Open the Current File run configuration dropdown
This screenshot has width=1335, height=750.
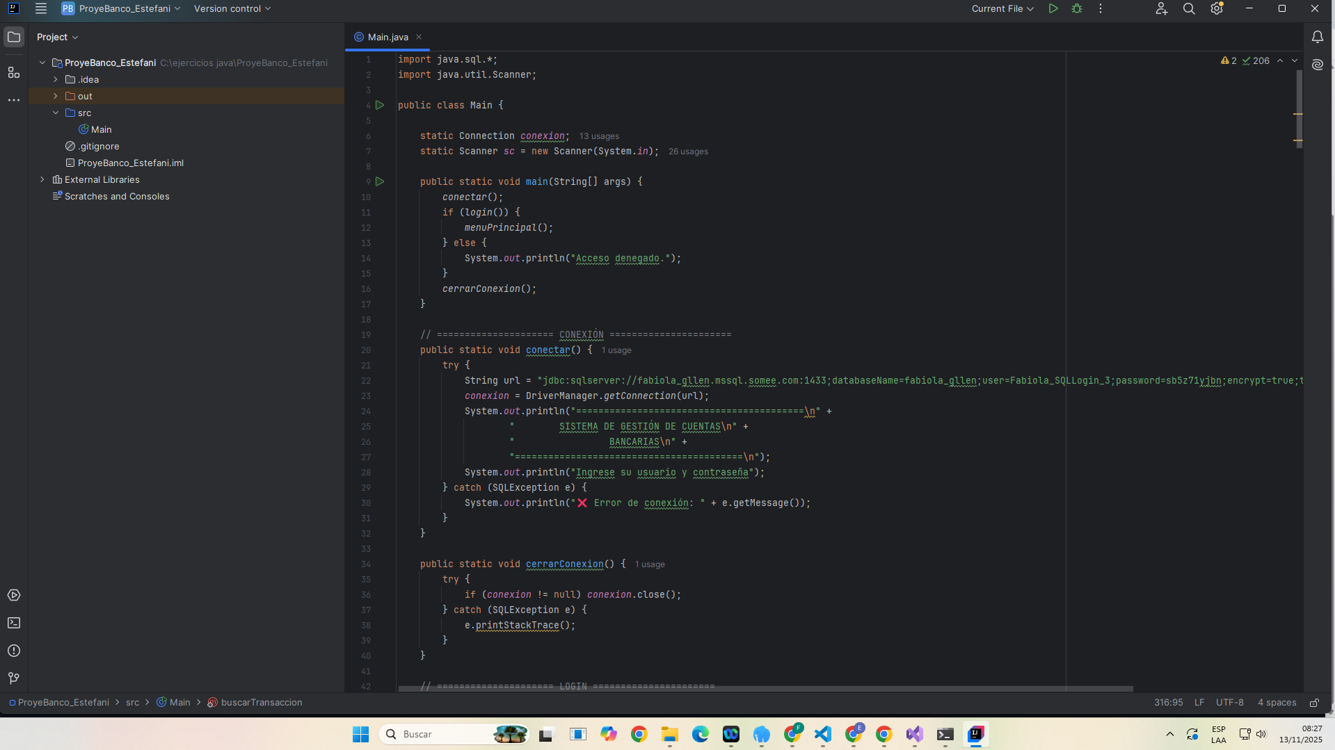tap(1002, 9)
